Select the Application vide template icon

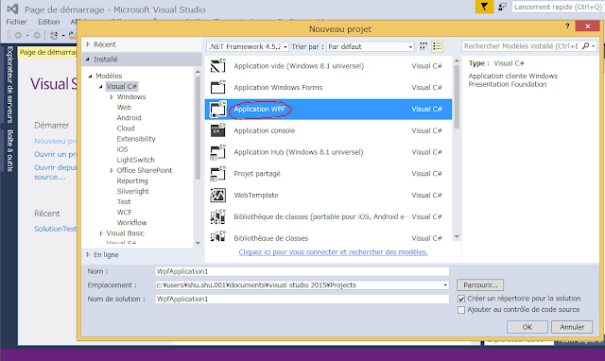[218, 66]
